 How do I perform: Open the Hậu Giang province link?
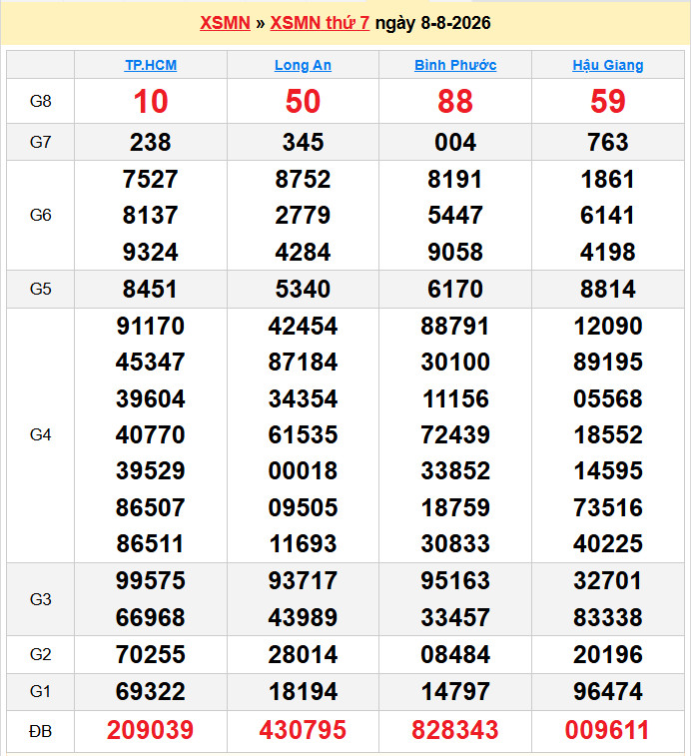(607, 65)
